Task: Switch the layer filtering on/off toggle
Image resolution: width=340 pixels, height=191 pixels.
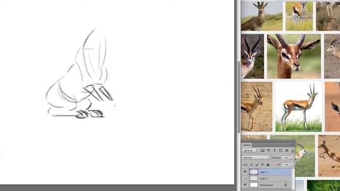Action: tap(293, 150)
